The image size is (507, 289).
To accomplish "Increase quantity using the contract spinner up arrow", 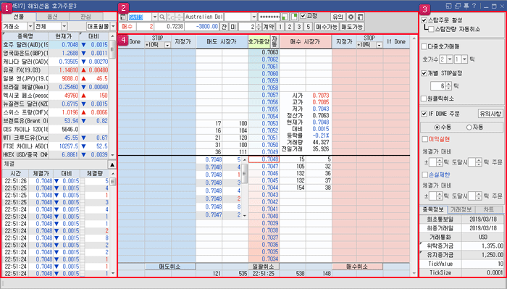I will coord(258,25).
